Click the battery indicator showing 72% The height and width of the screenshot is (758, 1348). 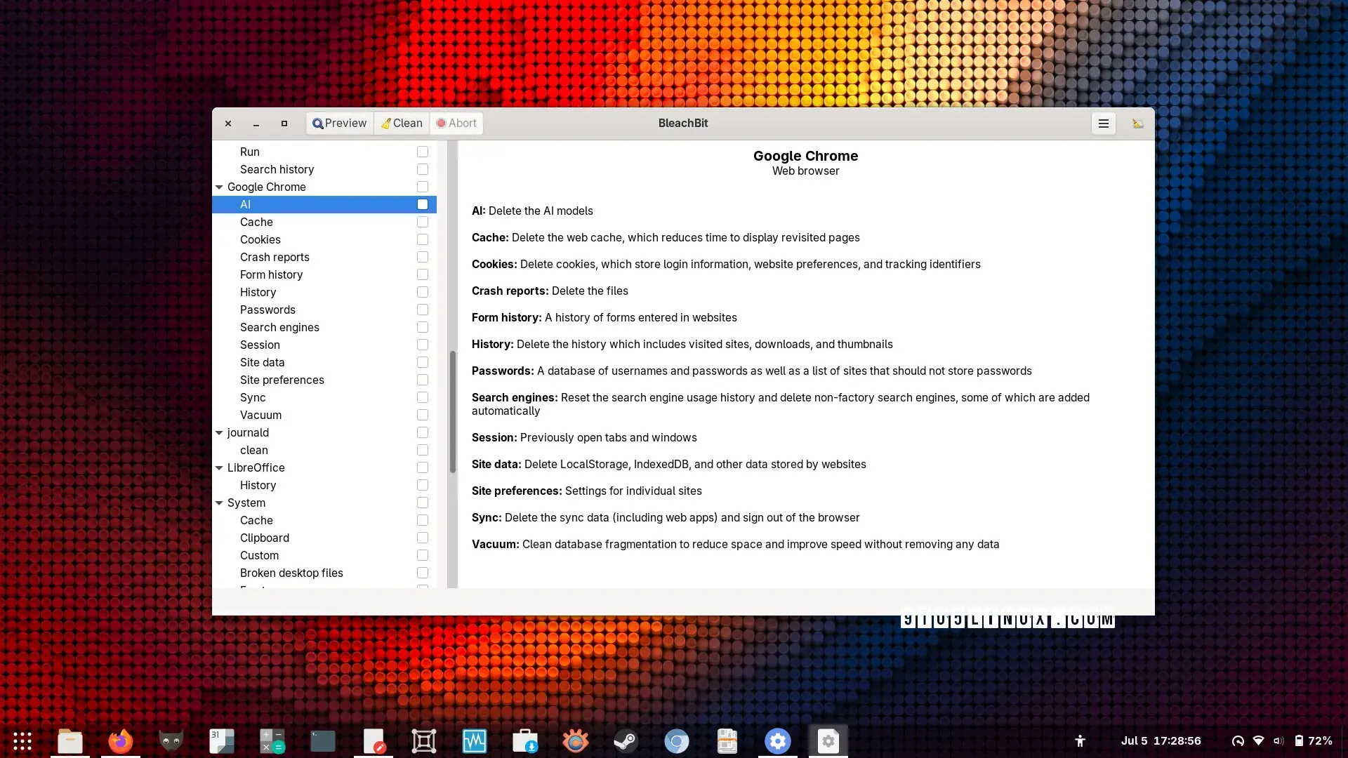(x=1313, y=741)
